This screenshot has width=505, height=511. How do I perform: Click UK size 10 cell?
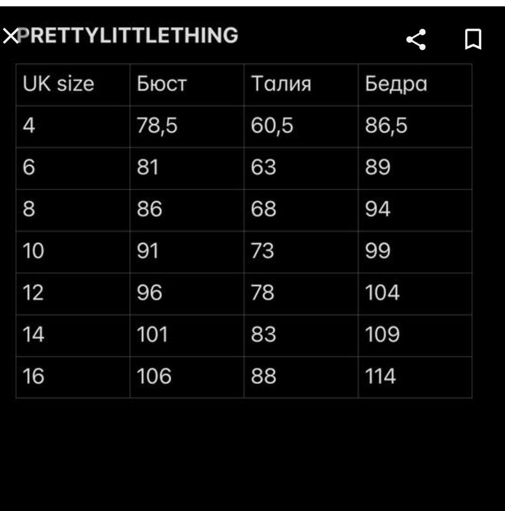(73, 252)
